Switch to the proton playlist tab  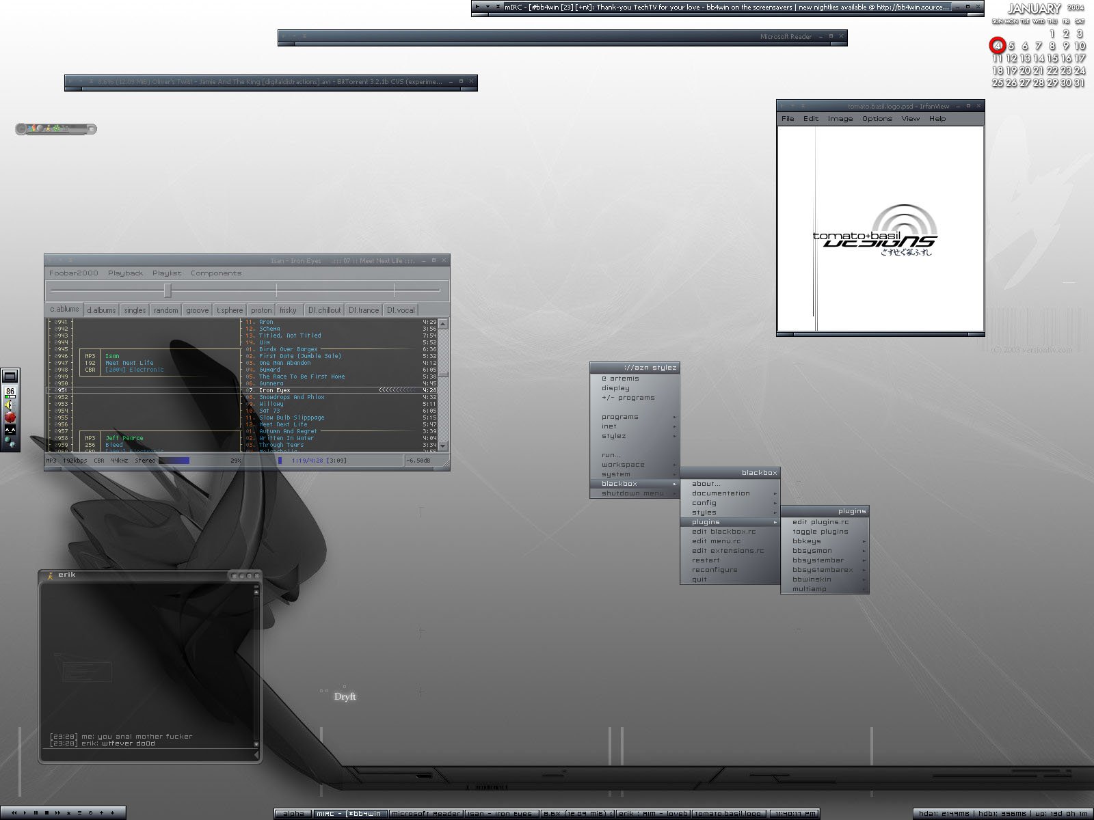pyautogui.click(x=261, y=310)
